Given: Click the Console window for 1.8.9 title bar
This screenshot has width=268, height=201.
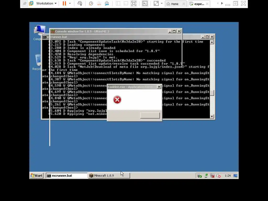Looking at the screenshot, I should pyautogui.click(x=109, y=31).
